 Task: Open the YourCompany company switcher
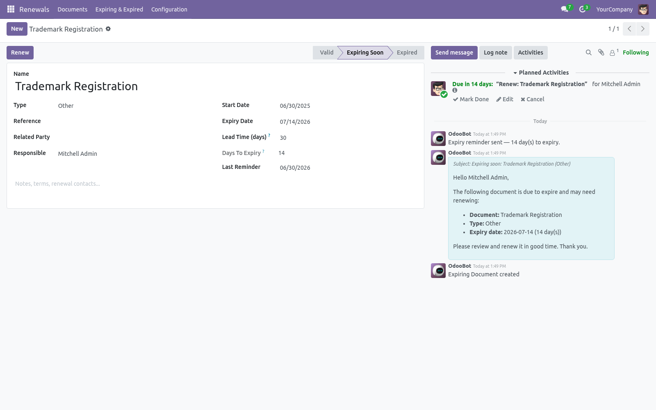[614, 9]
